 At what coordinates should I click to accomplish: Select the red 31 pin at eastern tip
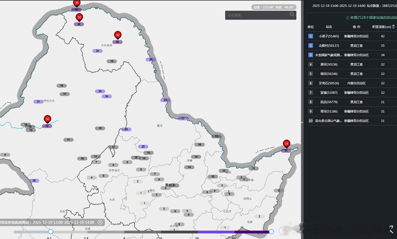click(286, 144)
